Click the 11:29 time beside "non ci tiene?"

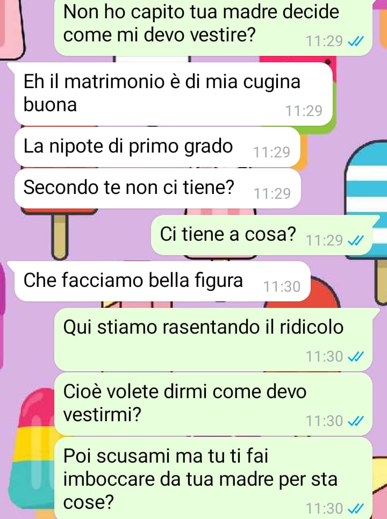(x=272, y=193)
